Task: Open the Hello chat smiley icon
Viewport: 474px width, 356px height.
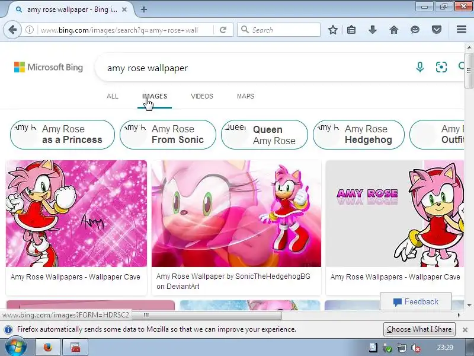Action: (x=415, y=30)
